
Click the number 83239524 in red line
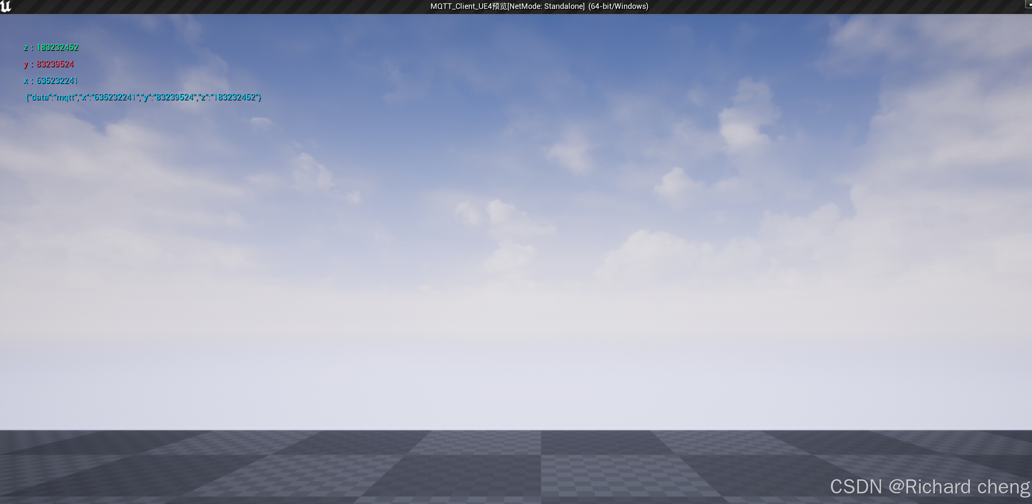pos(55,64)
